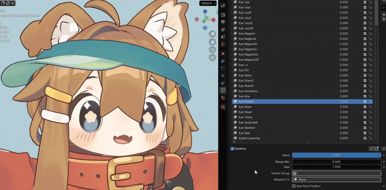Click the Value animate dot
Image resolution: width=386 pixels, height=190 pixels.
point(384,155)
